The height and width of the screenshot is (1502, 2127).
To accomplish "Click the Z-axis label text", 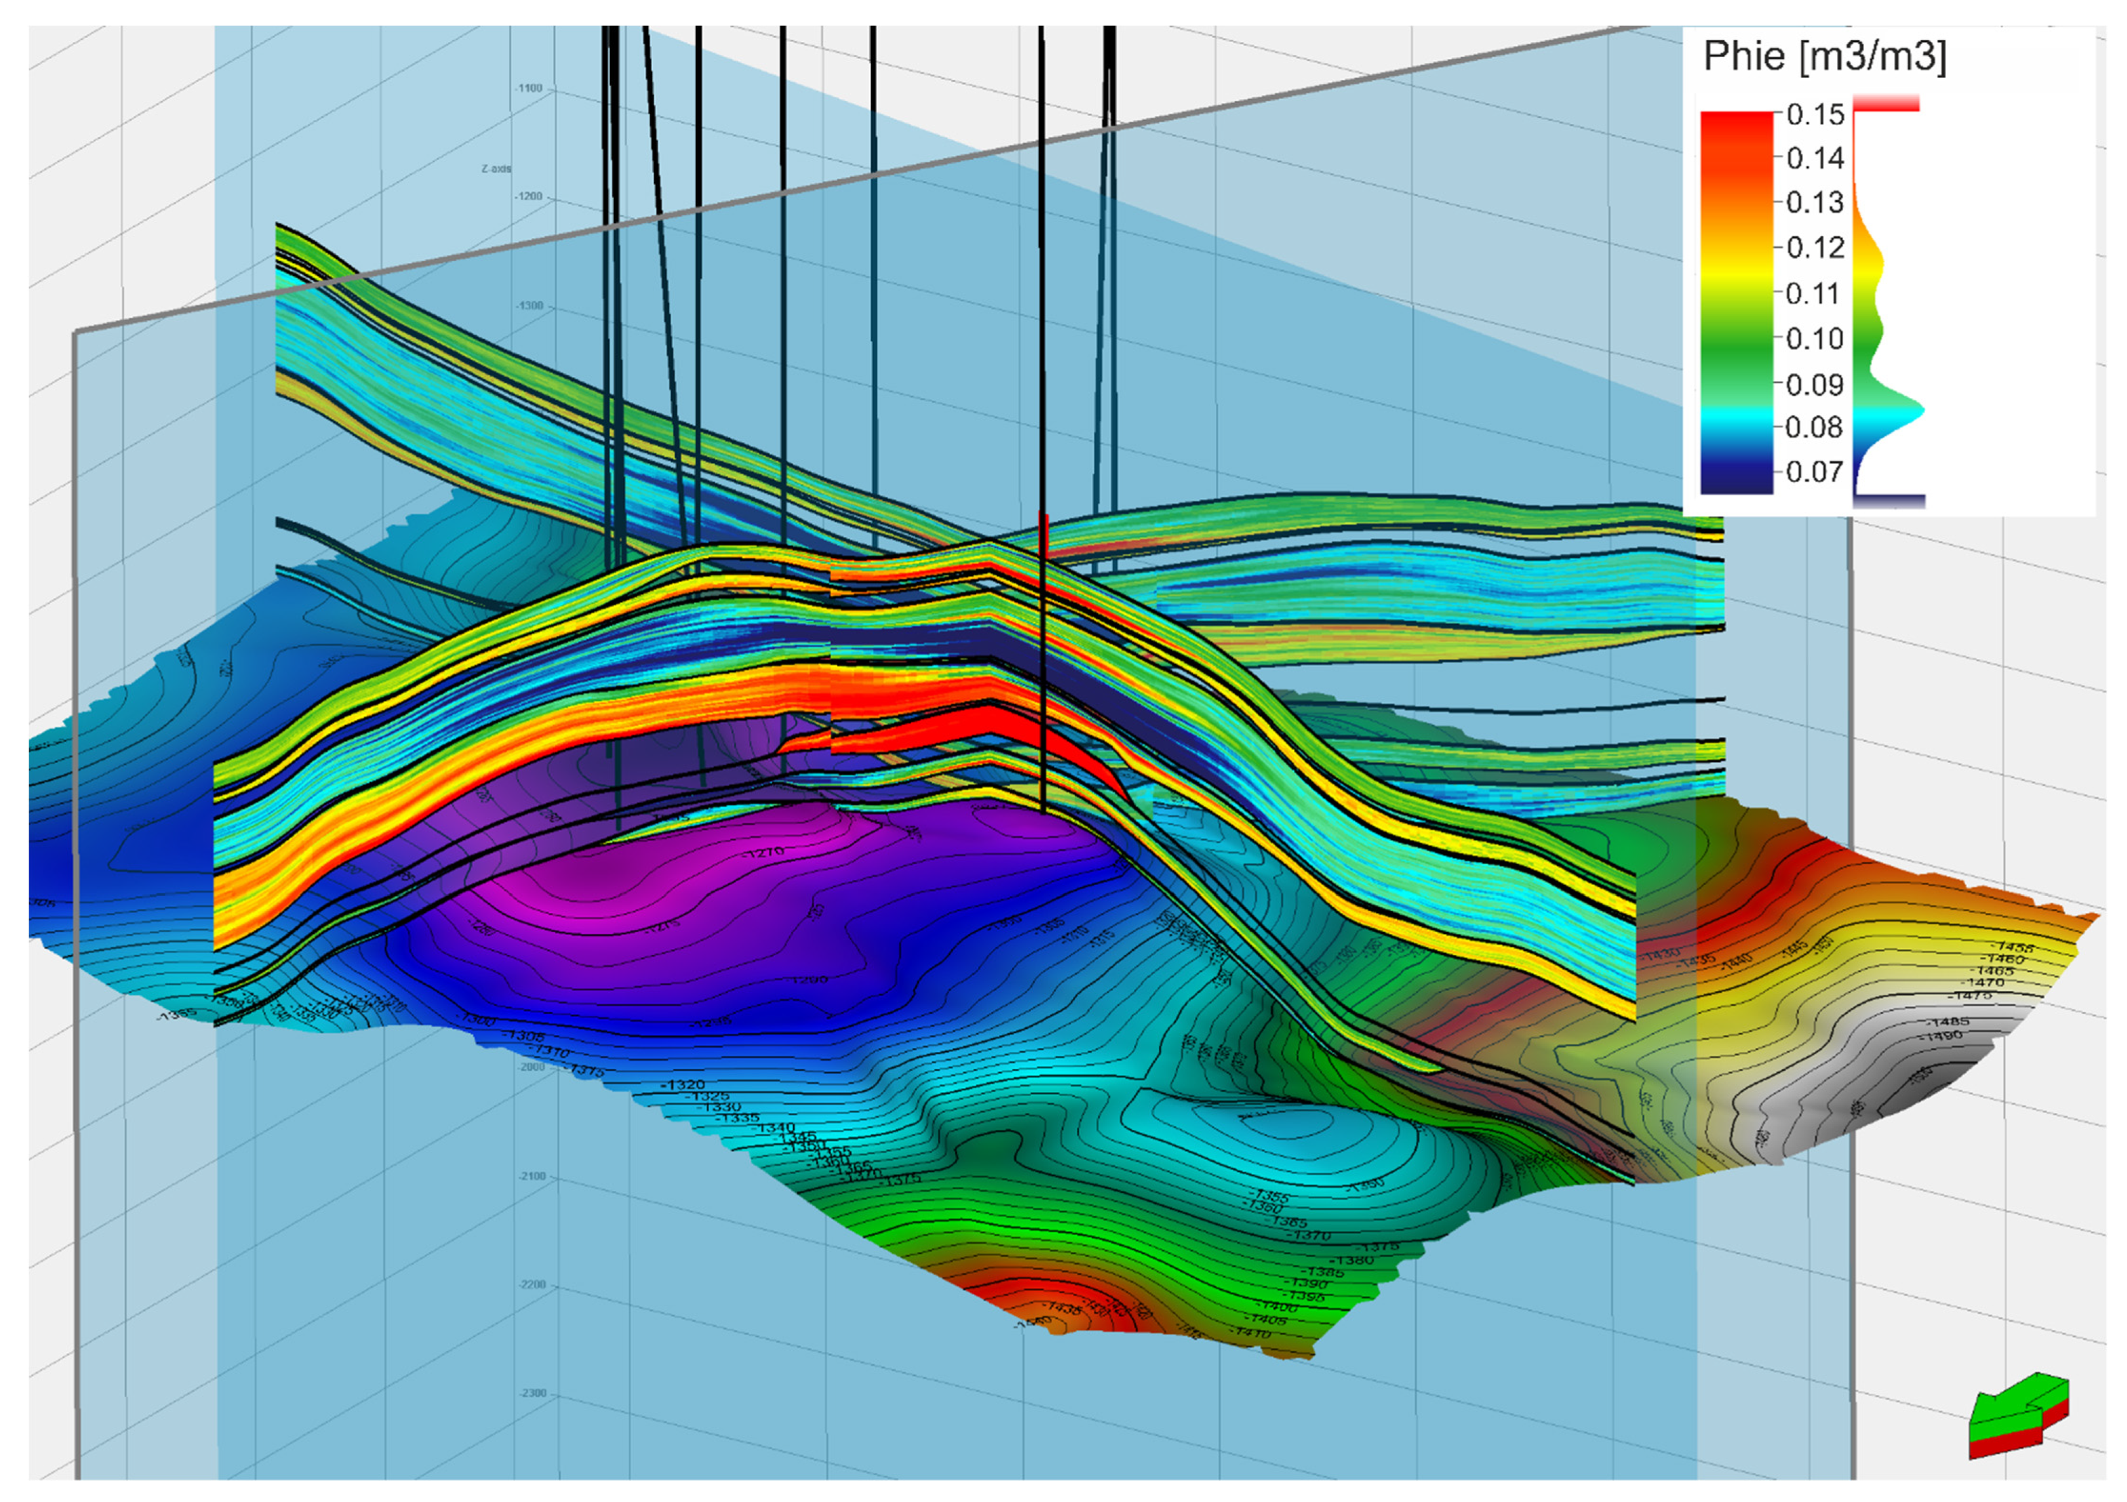I will point(496,168).
